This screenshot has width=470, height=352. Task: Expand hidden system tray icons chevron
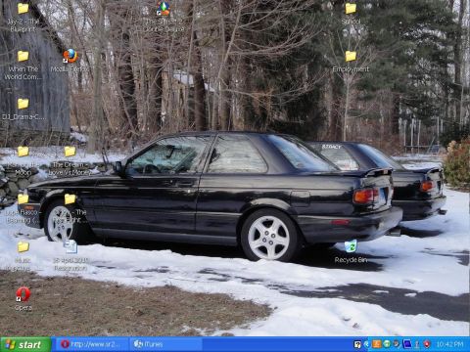click(366, 344)
